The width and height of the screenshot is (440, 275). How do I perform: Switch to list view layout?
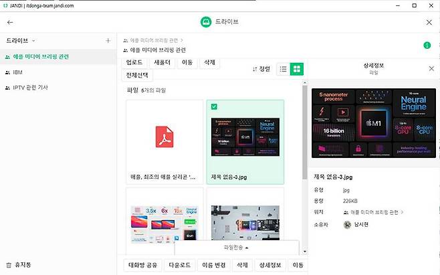[x=284, y=69]
